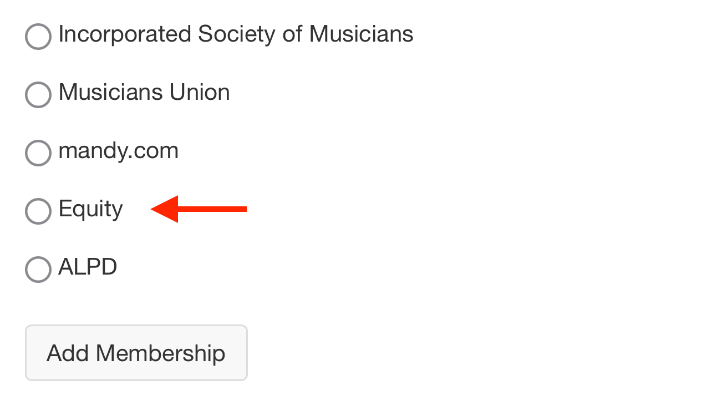The height and width of the screenshot is (411, 712).
Task: Click the Equity label text
Action: tap(90, 210)
